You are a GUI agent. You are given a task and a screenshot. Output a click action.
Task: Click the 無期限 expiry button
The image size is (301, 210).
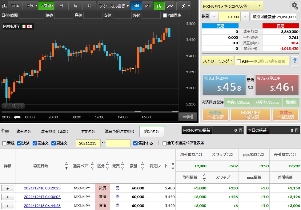(x=291, y=102)
